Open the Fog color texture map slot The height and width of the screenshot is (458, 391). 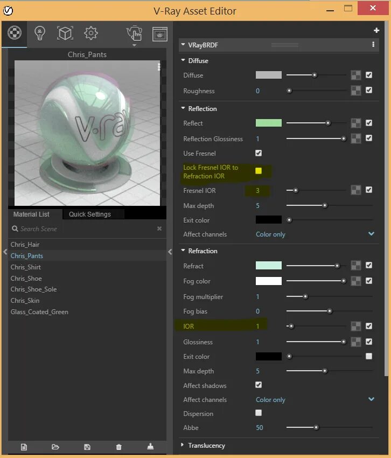[355, 281]
